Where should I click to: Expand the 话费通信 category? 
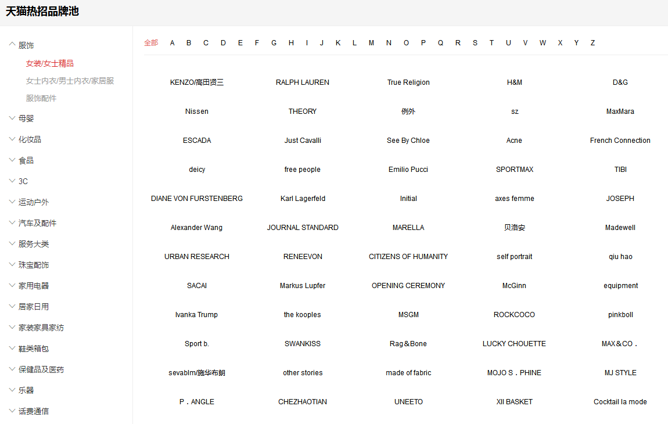click(33, 411)
